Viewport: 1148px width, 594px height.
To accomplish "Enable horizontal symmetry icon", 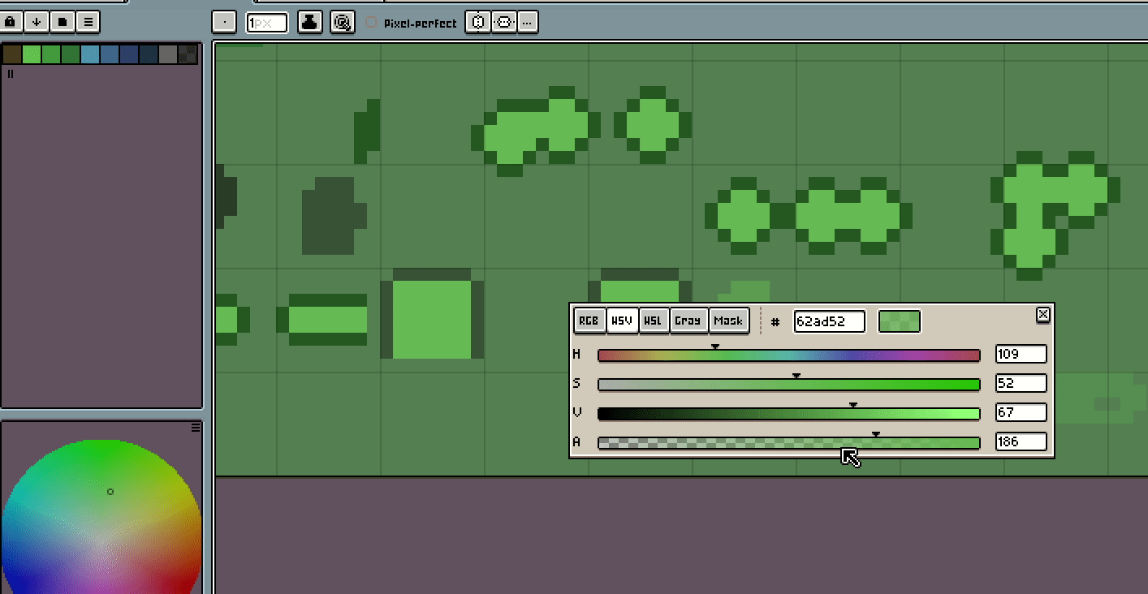I will [477, 22].
